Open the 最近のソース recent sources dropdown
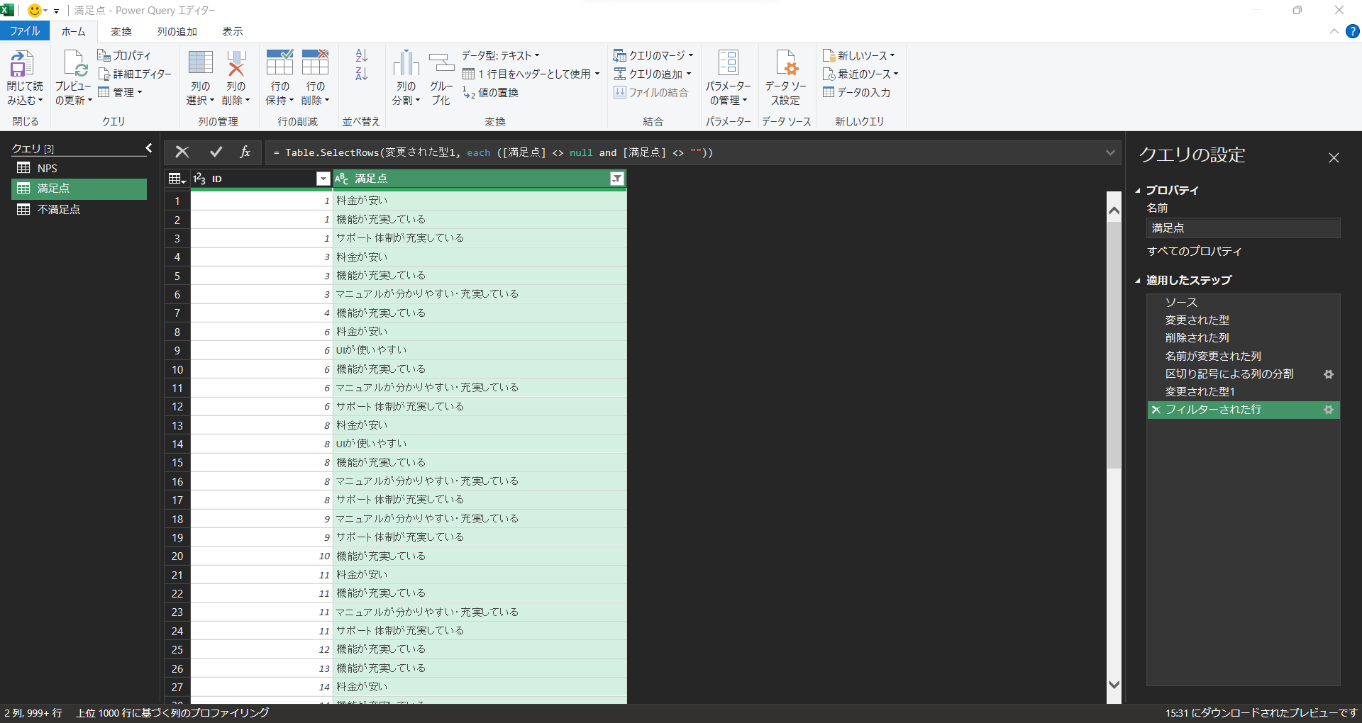The image size is (1362, 723). (860, 74)
